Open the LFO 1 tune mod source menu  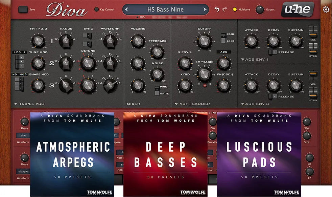click(19, 52)
